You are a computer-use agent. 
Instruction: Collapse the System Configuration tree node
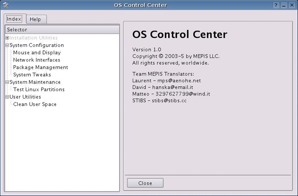(7, 45)
